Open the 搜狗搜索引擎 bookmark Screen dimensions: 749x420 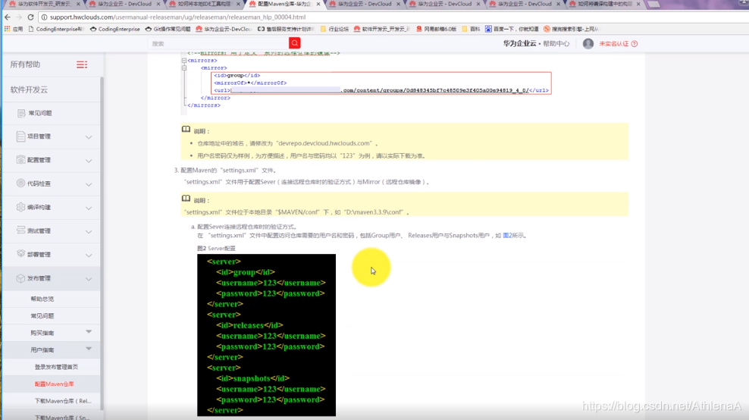pyautogui.click(x=571, y=29)
